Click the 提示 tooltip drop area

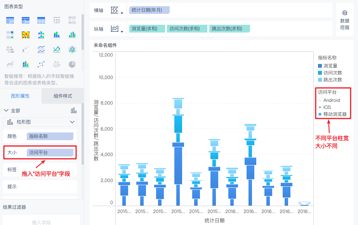tap(40, 187)
